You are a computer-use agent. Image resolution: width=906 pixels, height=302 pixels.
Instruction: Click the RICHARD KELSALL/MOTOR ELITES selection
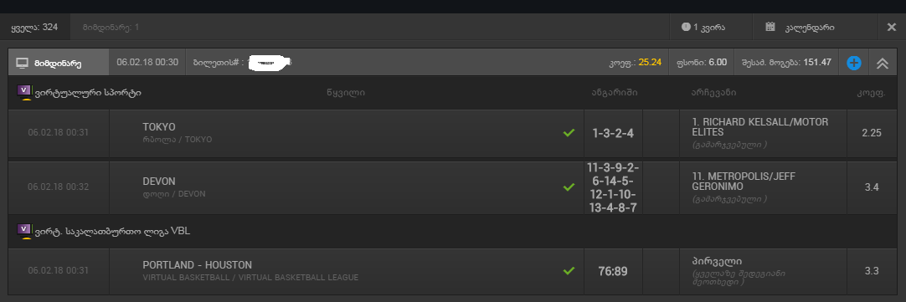tap(759, 127)
